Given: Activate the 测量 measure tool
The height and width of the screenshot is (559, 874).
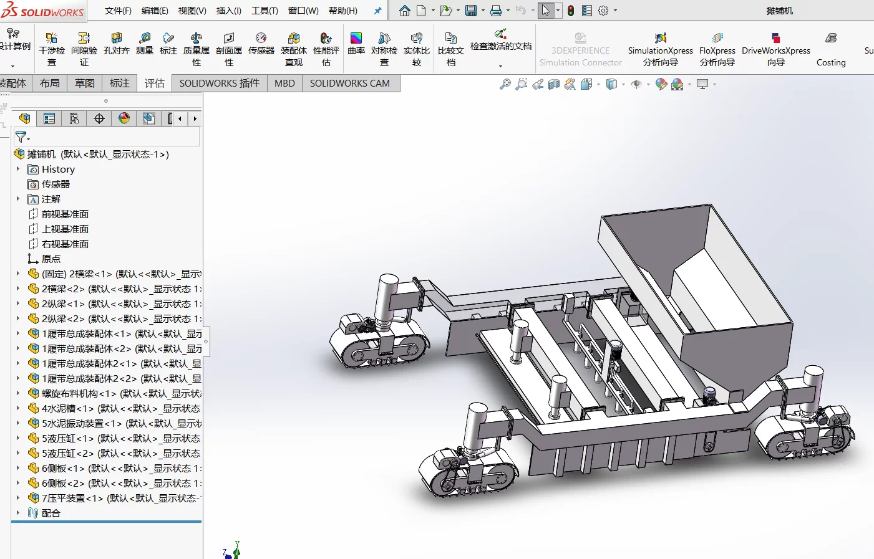Looking at the screenshot, I should 145,44.
